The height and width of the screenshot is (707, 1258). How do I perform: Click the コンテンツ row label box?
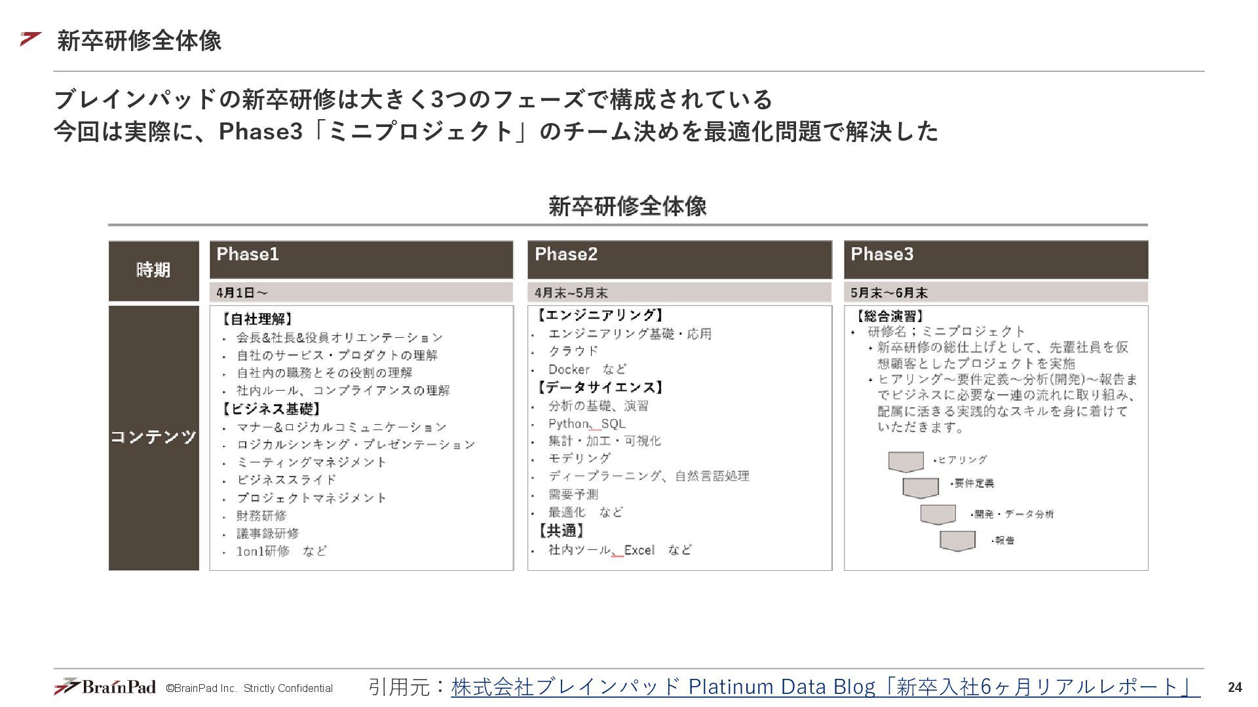153,437
